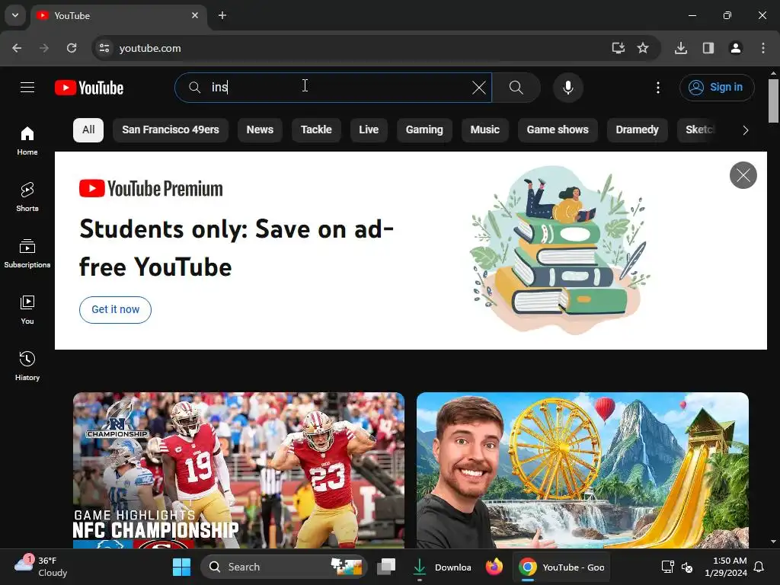Screen dimensions: 780x585
Task: Click the address bar URL
Action: (150, 48)
